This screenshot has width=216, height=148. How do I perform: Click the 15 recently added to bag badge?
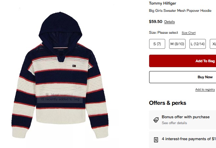tap(60, 99)
